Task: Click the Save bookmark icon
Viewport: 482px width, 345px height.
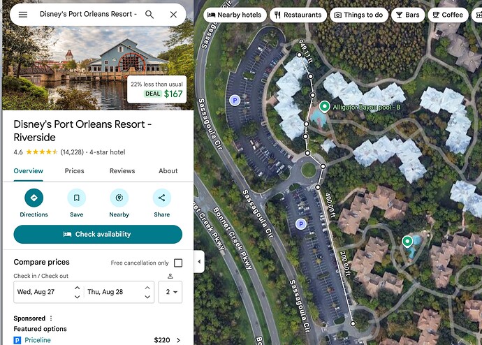Action: (77, 198)
